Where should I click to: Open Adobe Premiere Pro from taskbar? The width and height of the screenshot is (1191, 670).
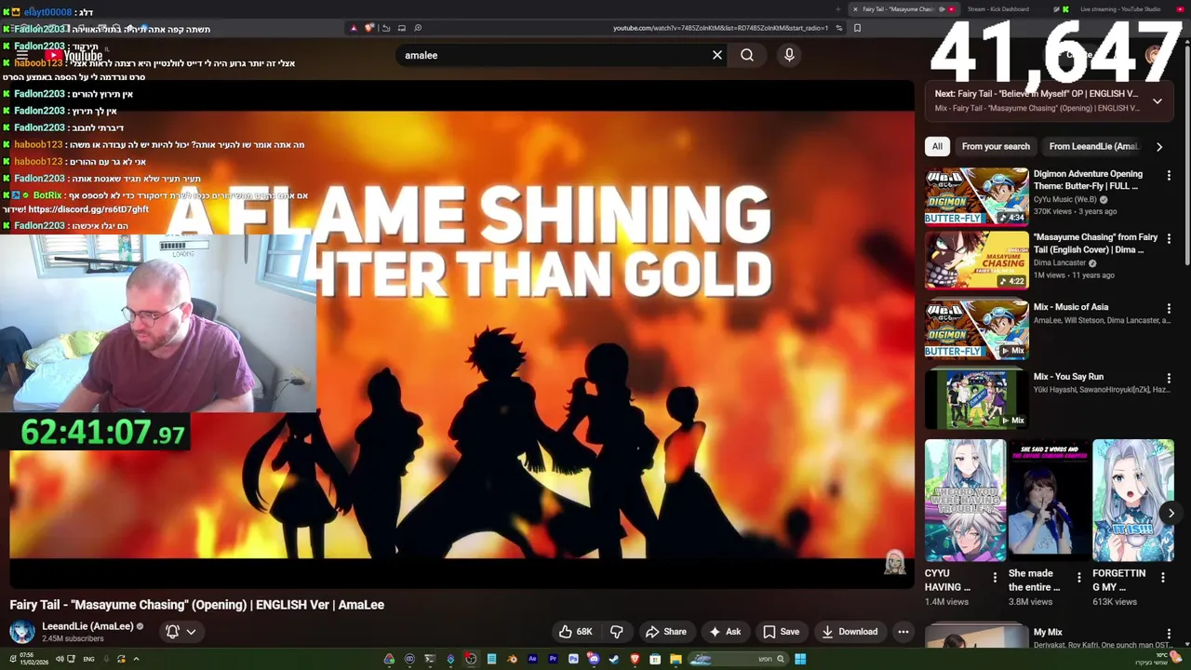553,659
